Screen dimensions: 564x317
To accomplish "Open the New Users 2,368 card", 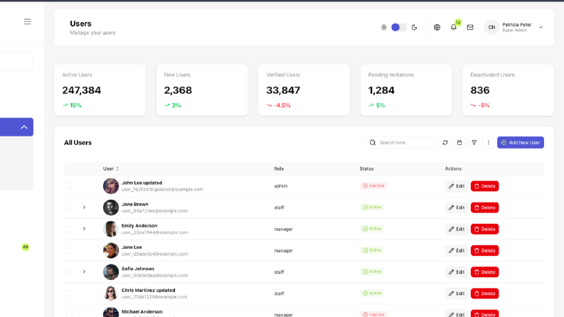I will 202,90.
